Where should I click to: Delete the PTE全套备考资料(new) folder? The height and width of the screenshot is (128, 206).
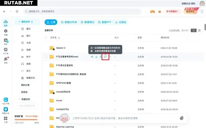click(101, 57)
